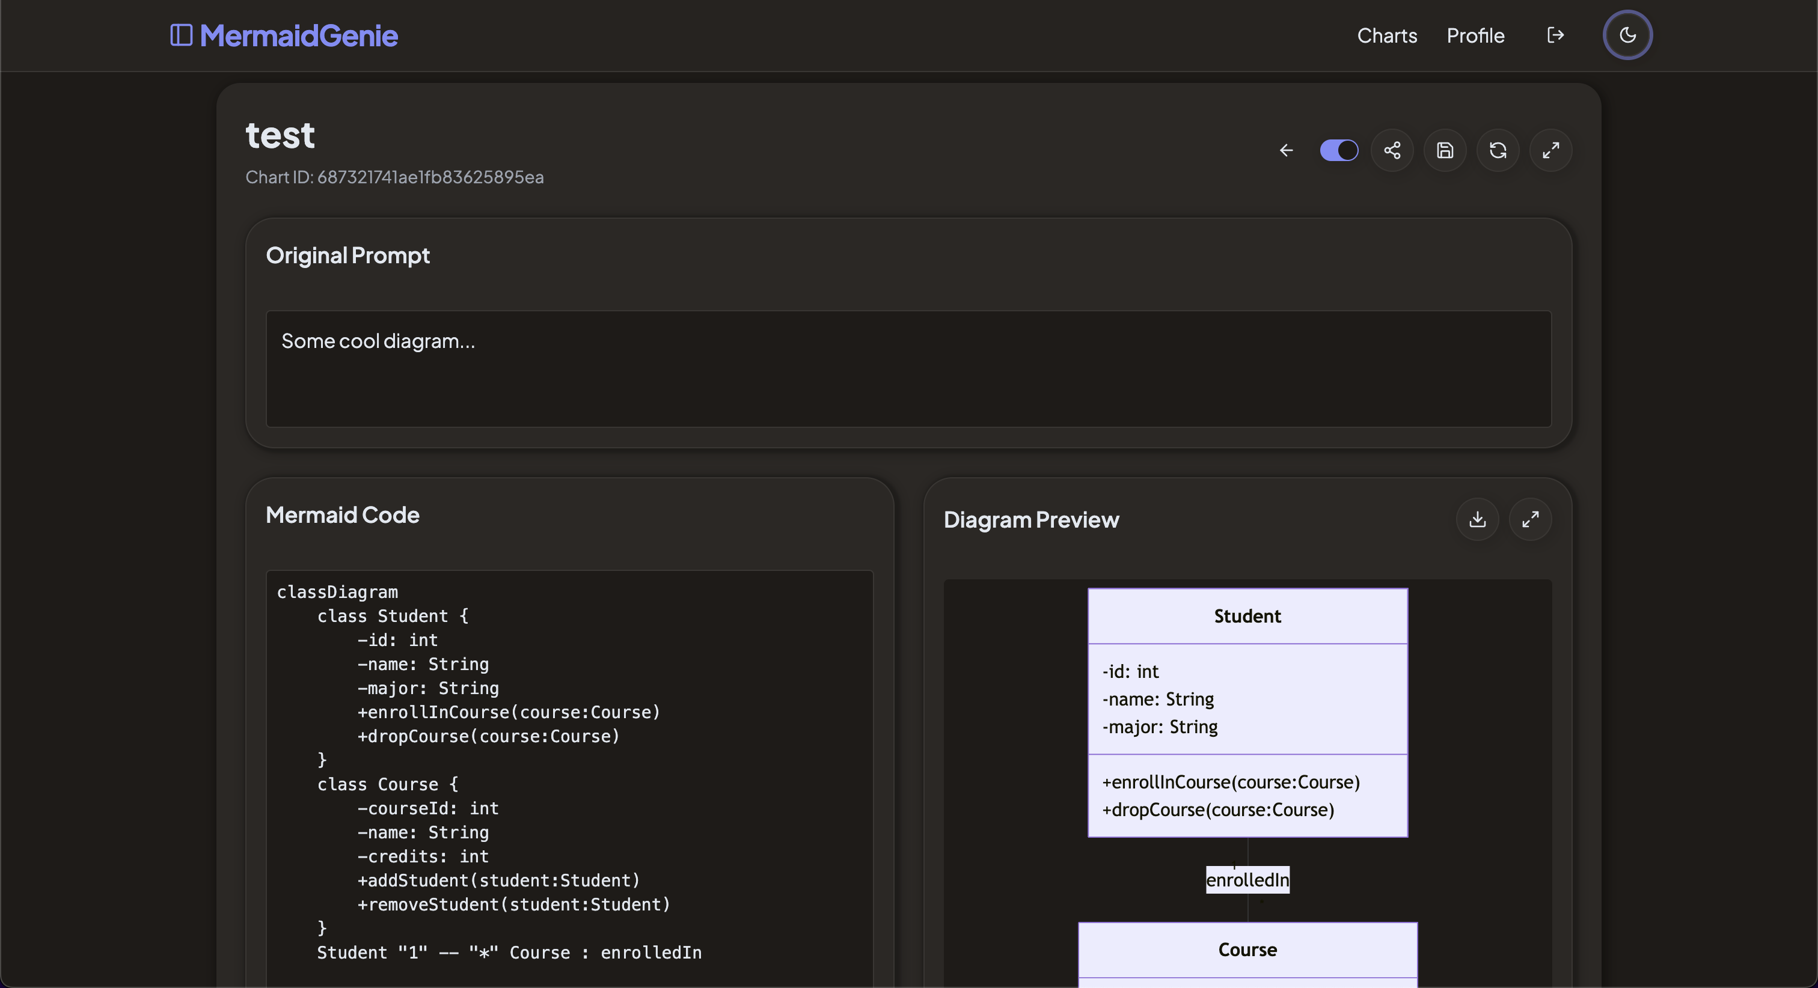Viewport: 1818px width, 988px height.
Task: Open the MermaidGenie home link
Action: point(299,35)
